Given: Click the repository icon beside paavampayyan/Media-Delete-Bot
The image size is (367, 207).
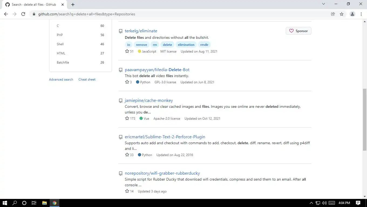Looking at the screenshot, I should [121, 70].
